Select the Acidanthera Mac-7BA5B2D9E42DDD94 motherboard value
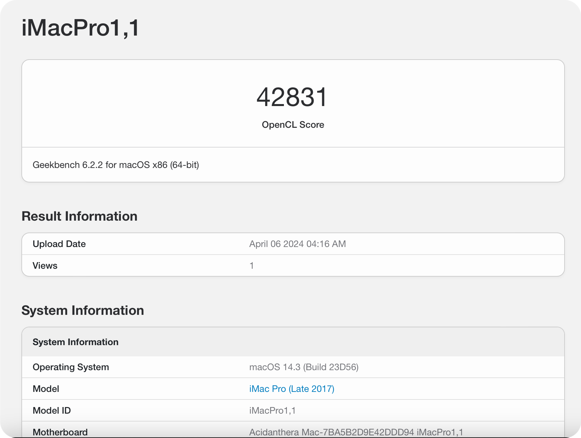This screenshot has height=438, width=581. (356, 432)
